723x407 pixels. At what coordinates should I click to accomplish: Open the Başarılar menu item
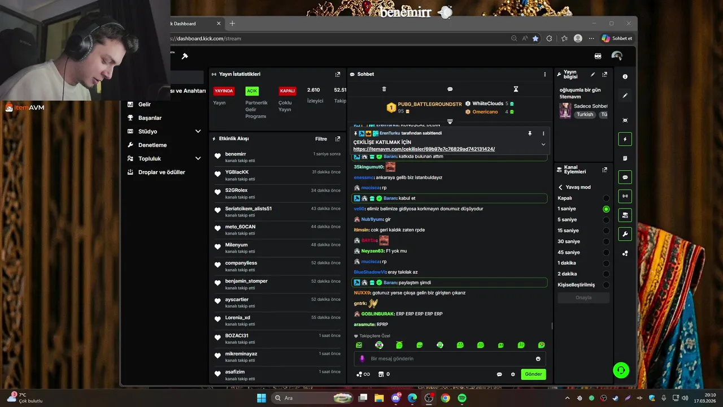(150, 118)
